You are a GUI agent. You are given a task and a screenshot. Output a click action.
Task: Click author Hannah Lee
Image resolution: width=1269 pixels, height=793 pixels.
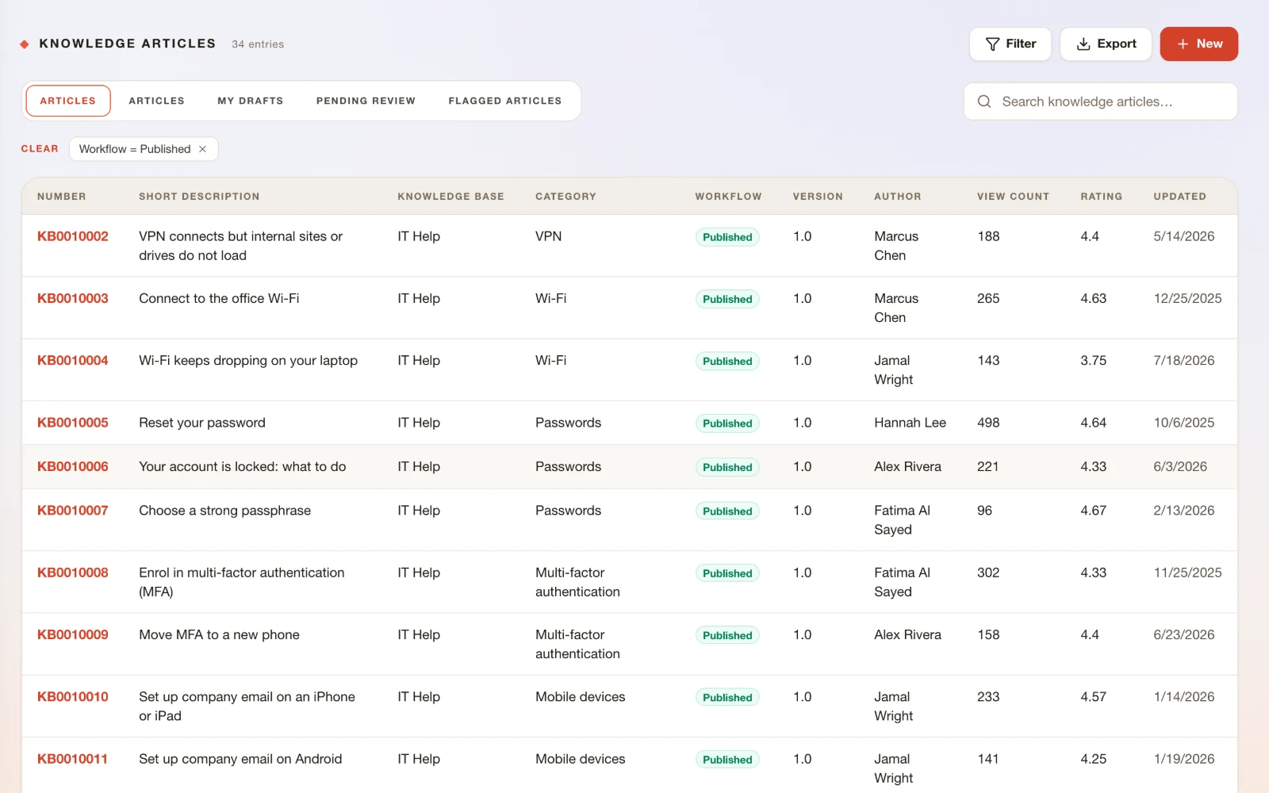910,423
